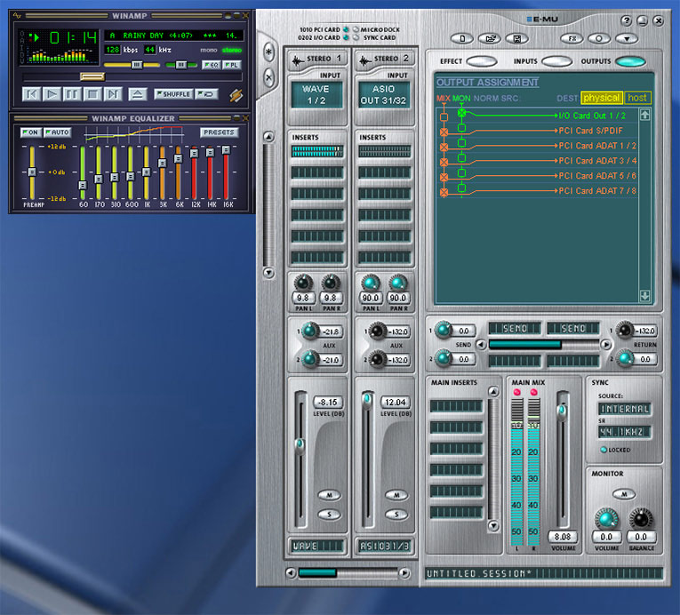Click the Main Mix volume fader

point(561,409)
